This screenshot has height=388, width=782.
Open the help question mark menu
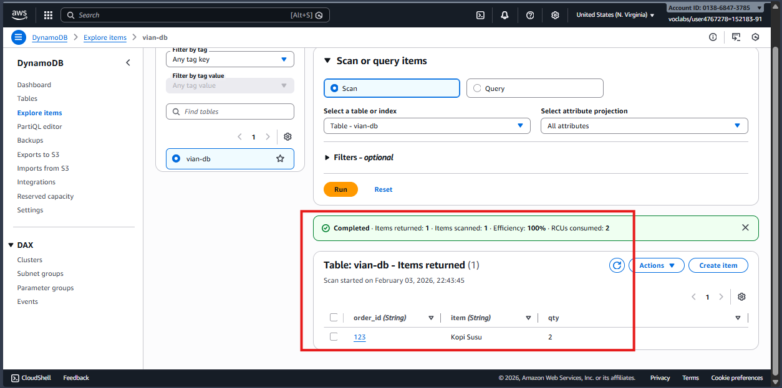tap(530, 15)
